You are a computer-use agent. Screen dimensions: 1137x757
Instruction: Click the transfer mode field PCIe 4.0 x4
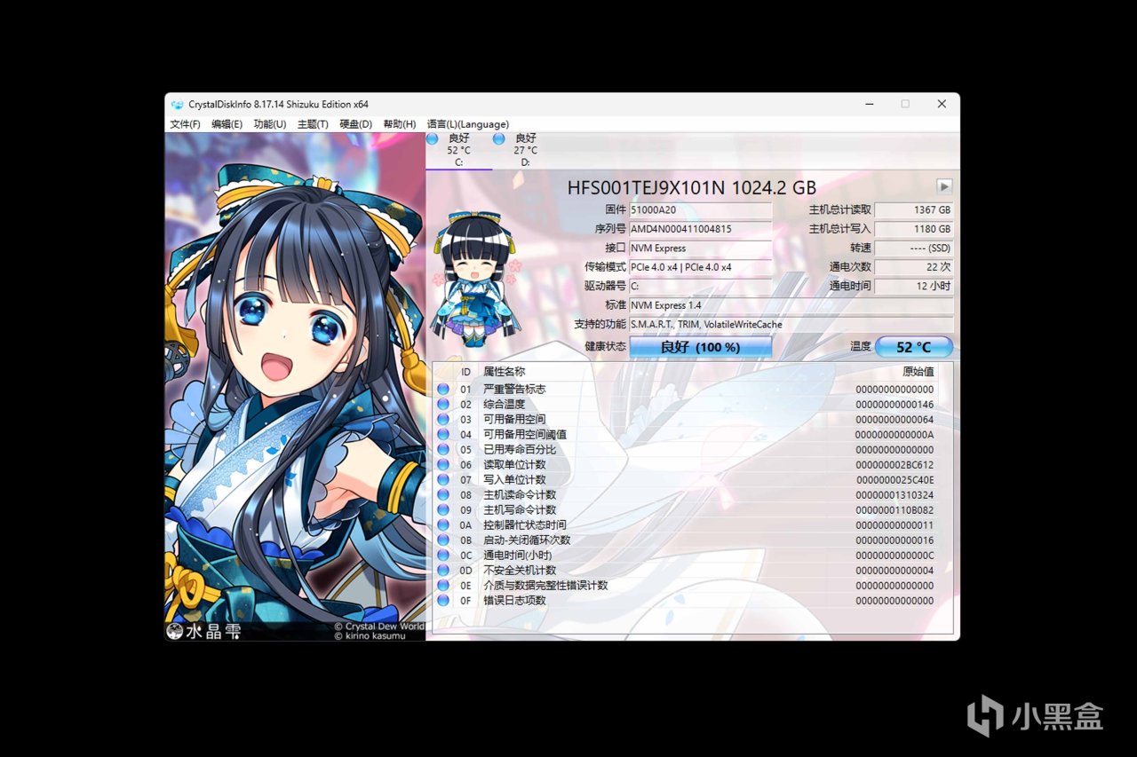pyautogui.click(x=701, y=267)
